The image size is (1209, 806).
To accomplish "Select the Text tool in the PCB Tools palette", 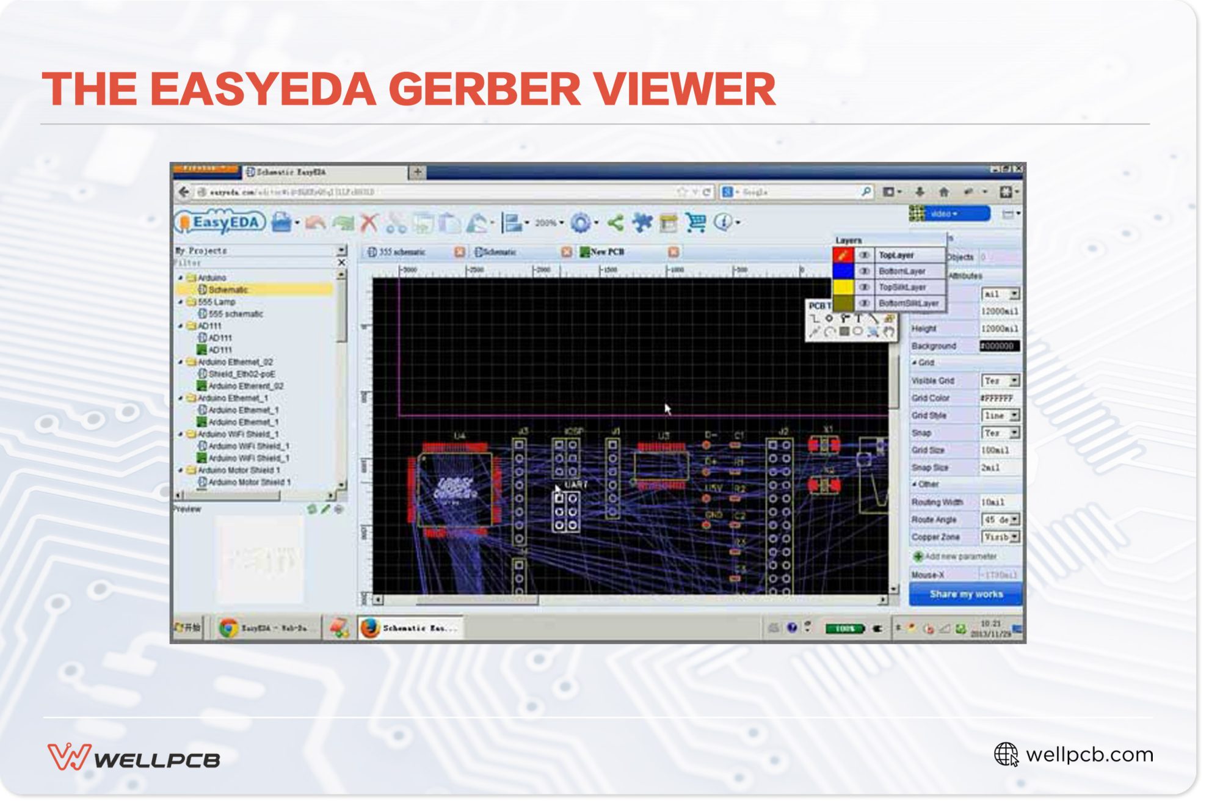I will point(859,319).
